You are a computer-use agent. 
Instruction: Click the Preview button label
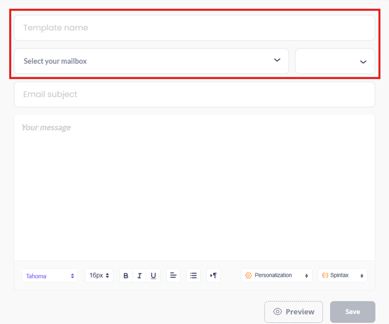pyautogui.click(x=300, y=312)
